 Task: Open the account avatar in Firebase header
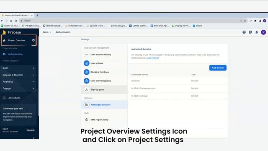263,32
